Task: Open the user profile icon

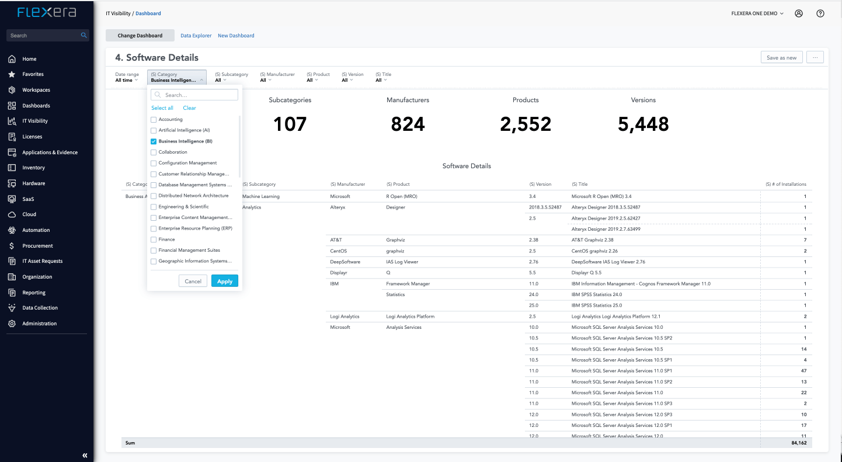Action: click(x=799, y=13)
